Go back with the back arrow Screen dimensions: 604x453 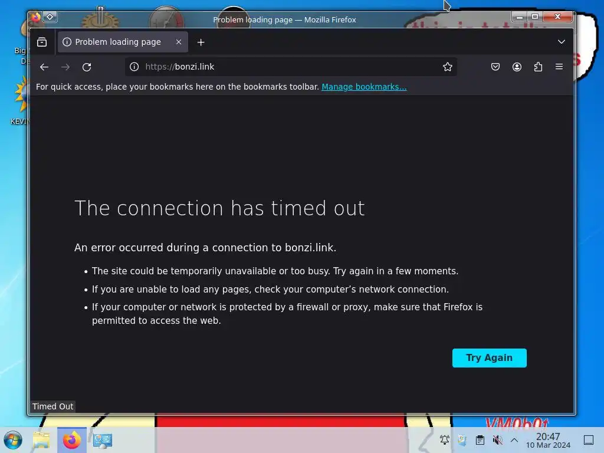(44, 67)
